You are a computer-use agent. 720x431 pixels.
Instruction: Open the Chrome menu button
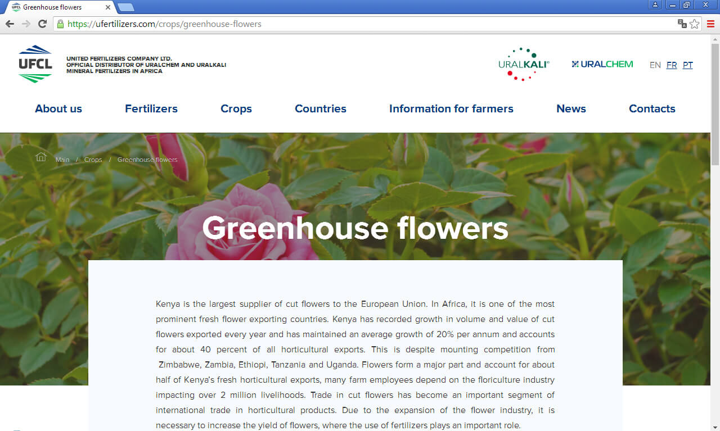[x=710, y=24]
